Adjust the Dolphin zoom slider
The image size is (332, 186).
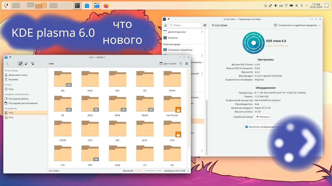[x=145, y=171]
